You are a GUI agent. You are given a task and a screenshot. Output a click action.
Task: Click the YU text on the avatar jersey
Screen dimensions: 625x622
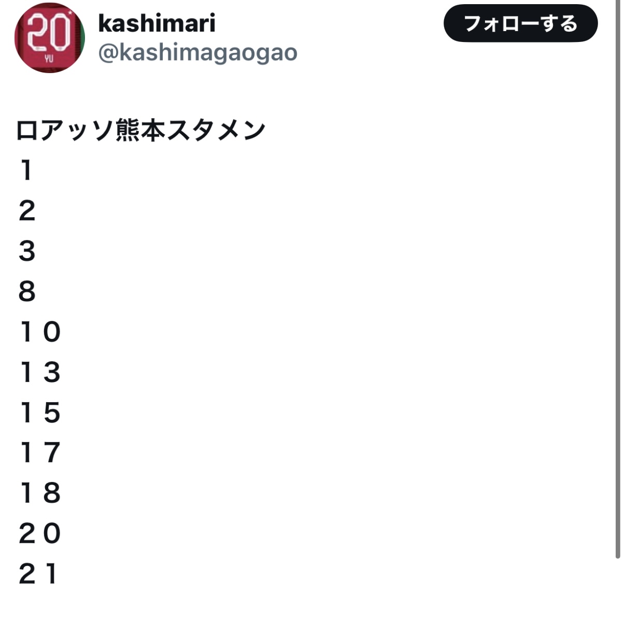point(49,59)
